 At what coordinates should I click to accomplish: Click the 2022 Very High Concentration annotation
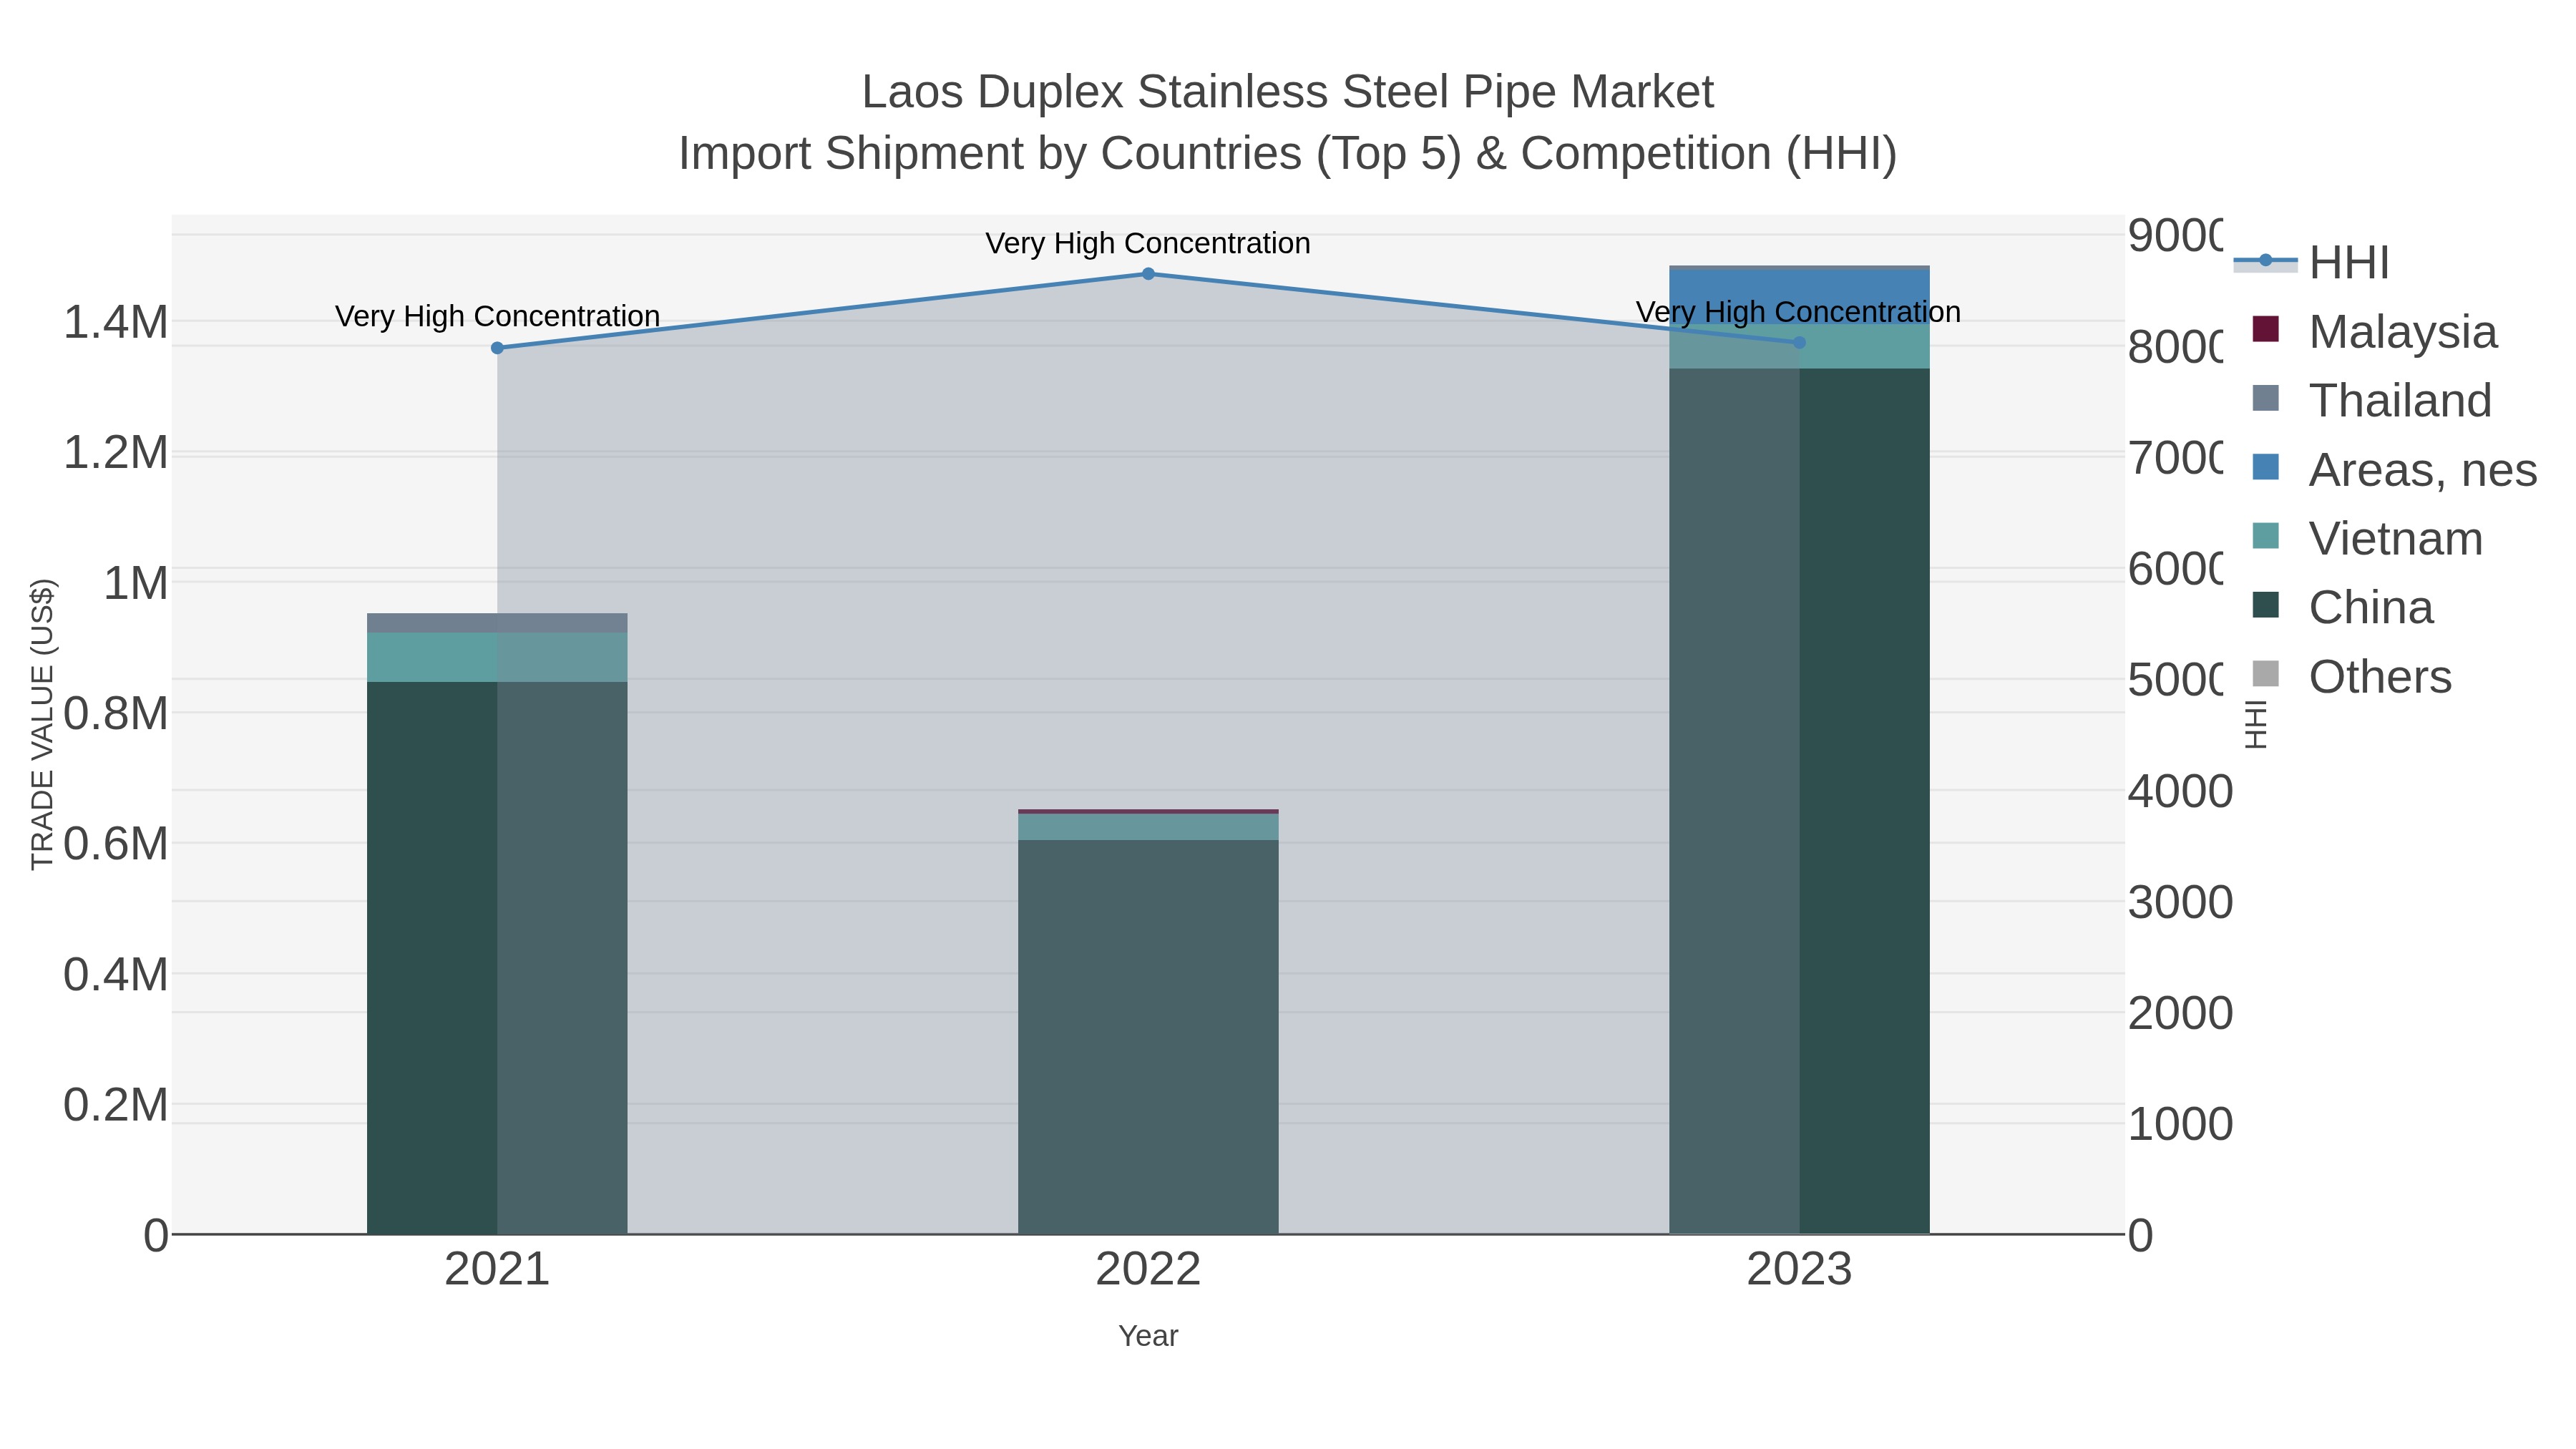pos(1148,243)
